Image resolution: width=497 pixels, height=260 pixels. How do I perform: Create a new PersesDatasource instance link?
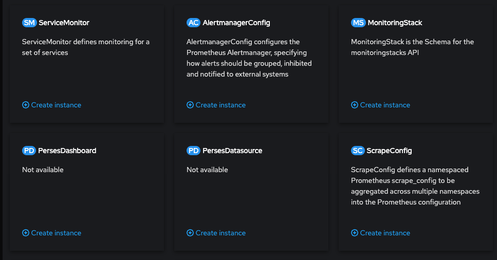tap(220, 233)
